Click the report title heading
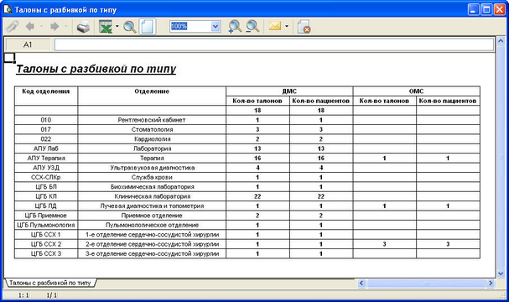 (96, 69)
